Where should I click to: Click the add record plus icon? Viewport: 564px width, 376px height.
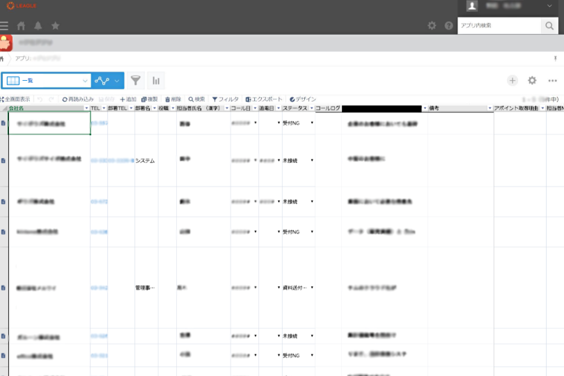[x=512, y=81]
